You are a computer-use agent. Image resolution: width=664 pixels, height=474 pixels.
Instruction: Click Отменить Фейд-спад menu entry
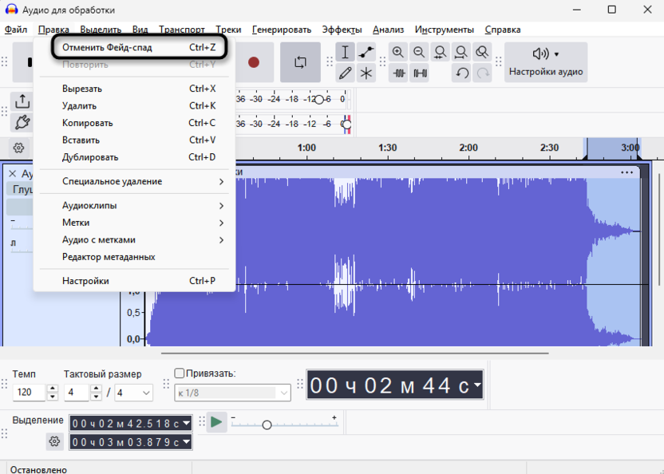[106, 48]
